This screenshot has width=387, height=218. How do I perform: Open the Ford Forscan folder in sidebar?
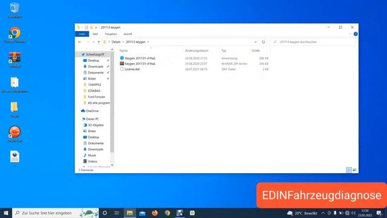point(97,97)
